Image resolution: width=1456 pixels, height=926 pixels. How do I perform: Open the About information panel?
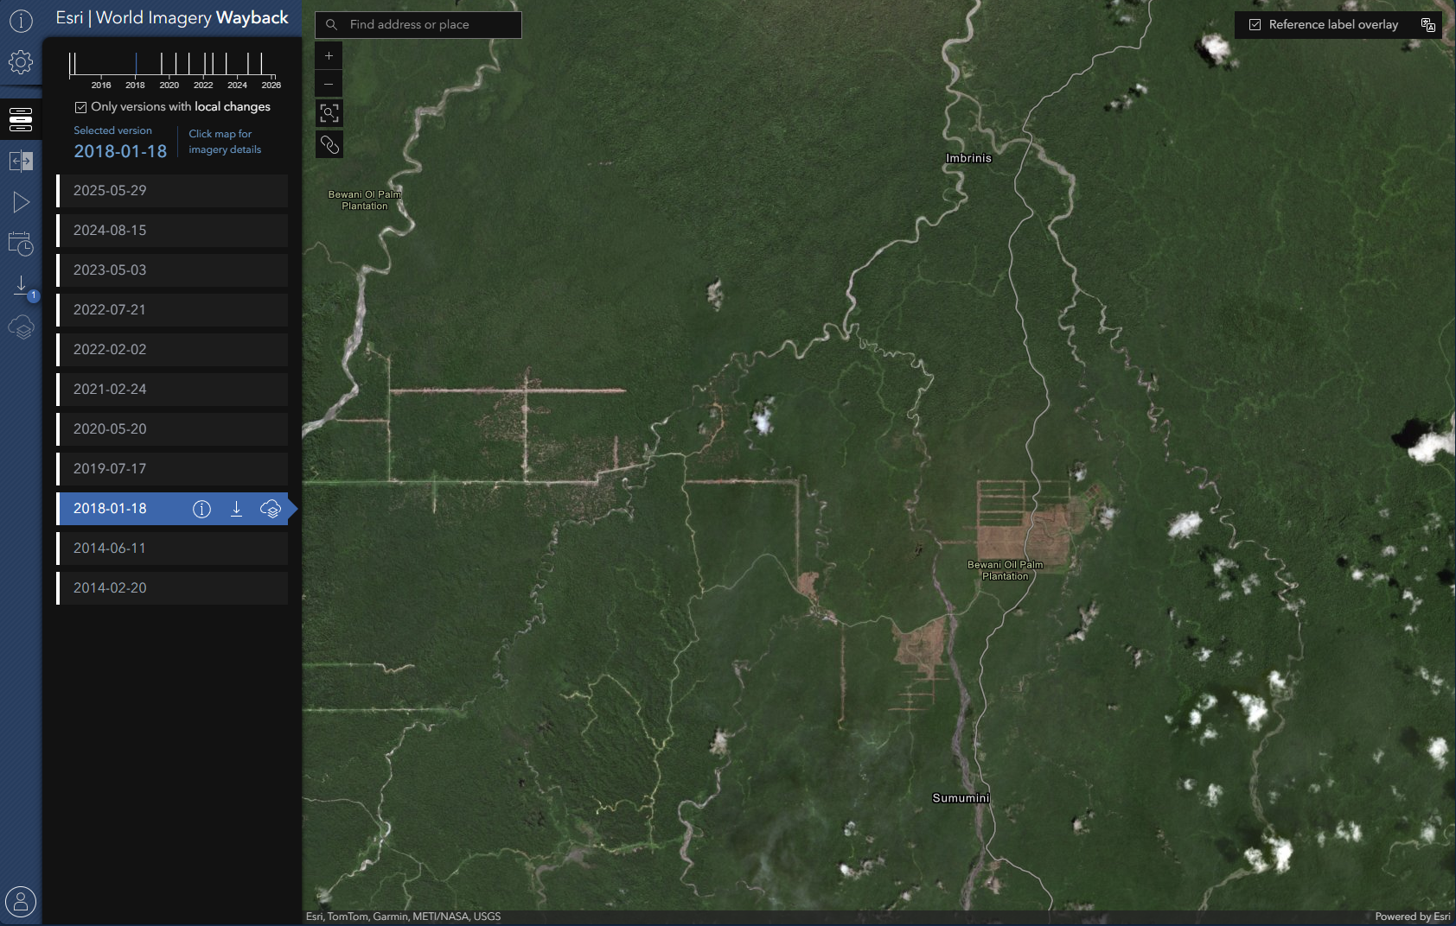pos(21,21)
